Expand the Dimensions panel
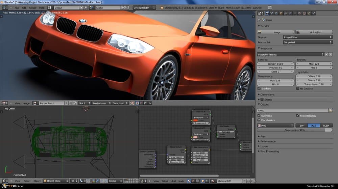 (x=267, y=94)
